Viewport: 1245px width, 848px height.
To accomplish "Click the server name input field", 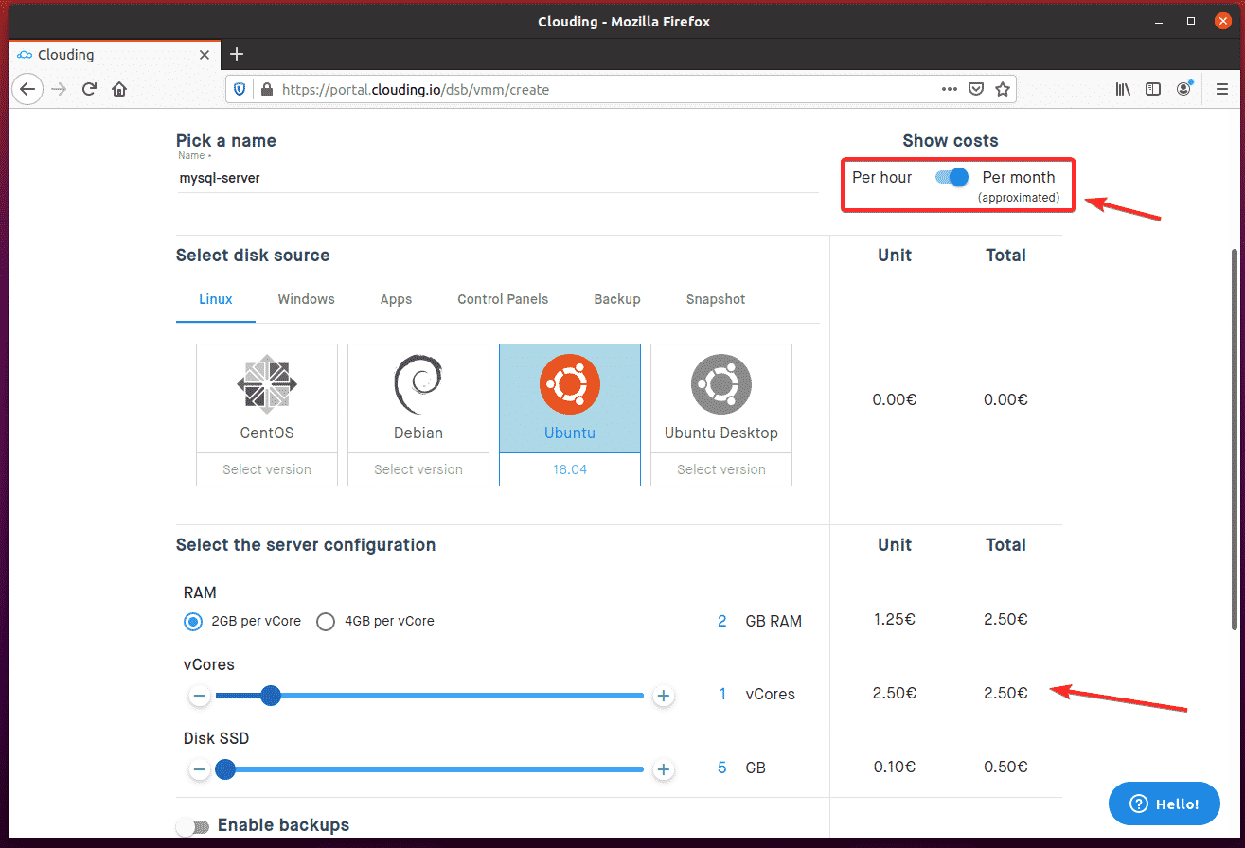I will tap(497, 178).
